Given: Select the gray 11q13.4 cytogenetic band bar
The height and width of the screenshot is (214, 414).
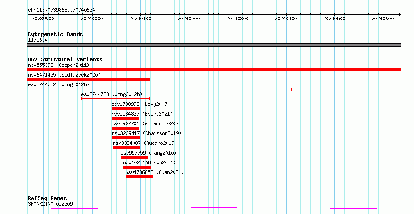Looking at the screenshot, I should (214, 45).
